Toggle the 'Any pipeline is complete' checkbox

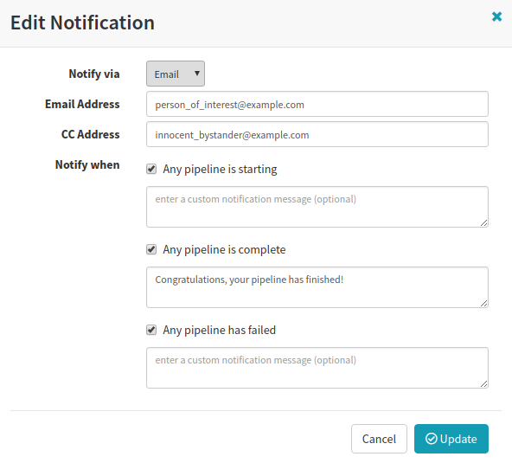pyautogui.click(x=151, y=249)
